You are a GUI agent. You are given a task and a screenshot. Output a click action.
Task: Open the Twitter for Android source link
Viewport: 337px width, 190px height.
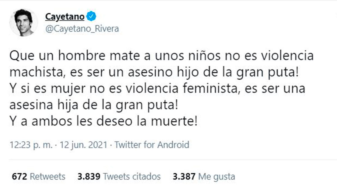pyautogui.click(x=152, y=145)
